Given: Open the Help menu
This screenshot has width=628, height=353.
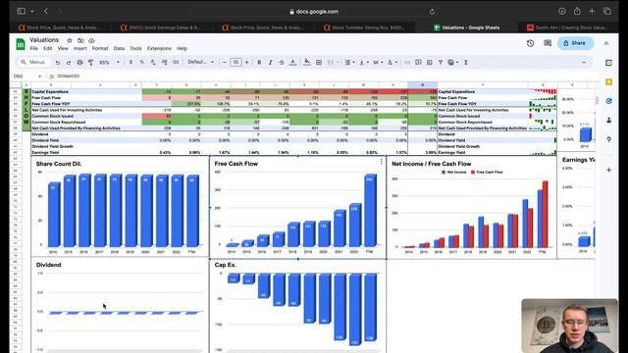Looking at the screenshot, I should click(x=182, y=48).
